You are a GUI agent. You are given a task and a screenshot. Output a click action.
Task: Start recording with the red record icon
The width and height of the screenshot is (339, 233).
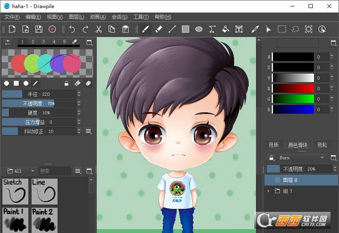[x=52, y=29]
